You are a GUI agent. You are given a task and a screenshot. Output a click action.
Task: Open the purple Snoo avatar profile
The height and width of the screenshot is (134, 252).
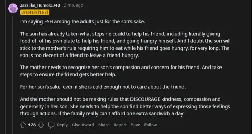(13, 8)
